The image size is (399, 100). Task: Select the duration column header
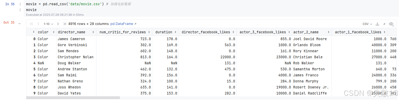coord(164,32)
